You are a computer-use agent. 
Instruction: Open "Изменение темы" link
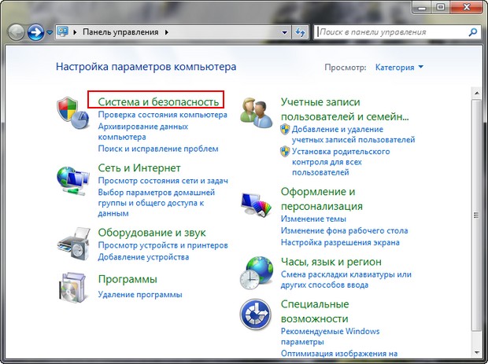[x=313, y=219]
